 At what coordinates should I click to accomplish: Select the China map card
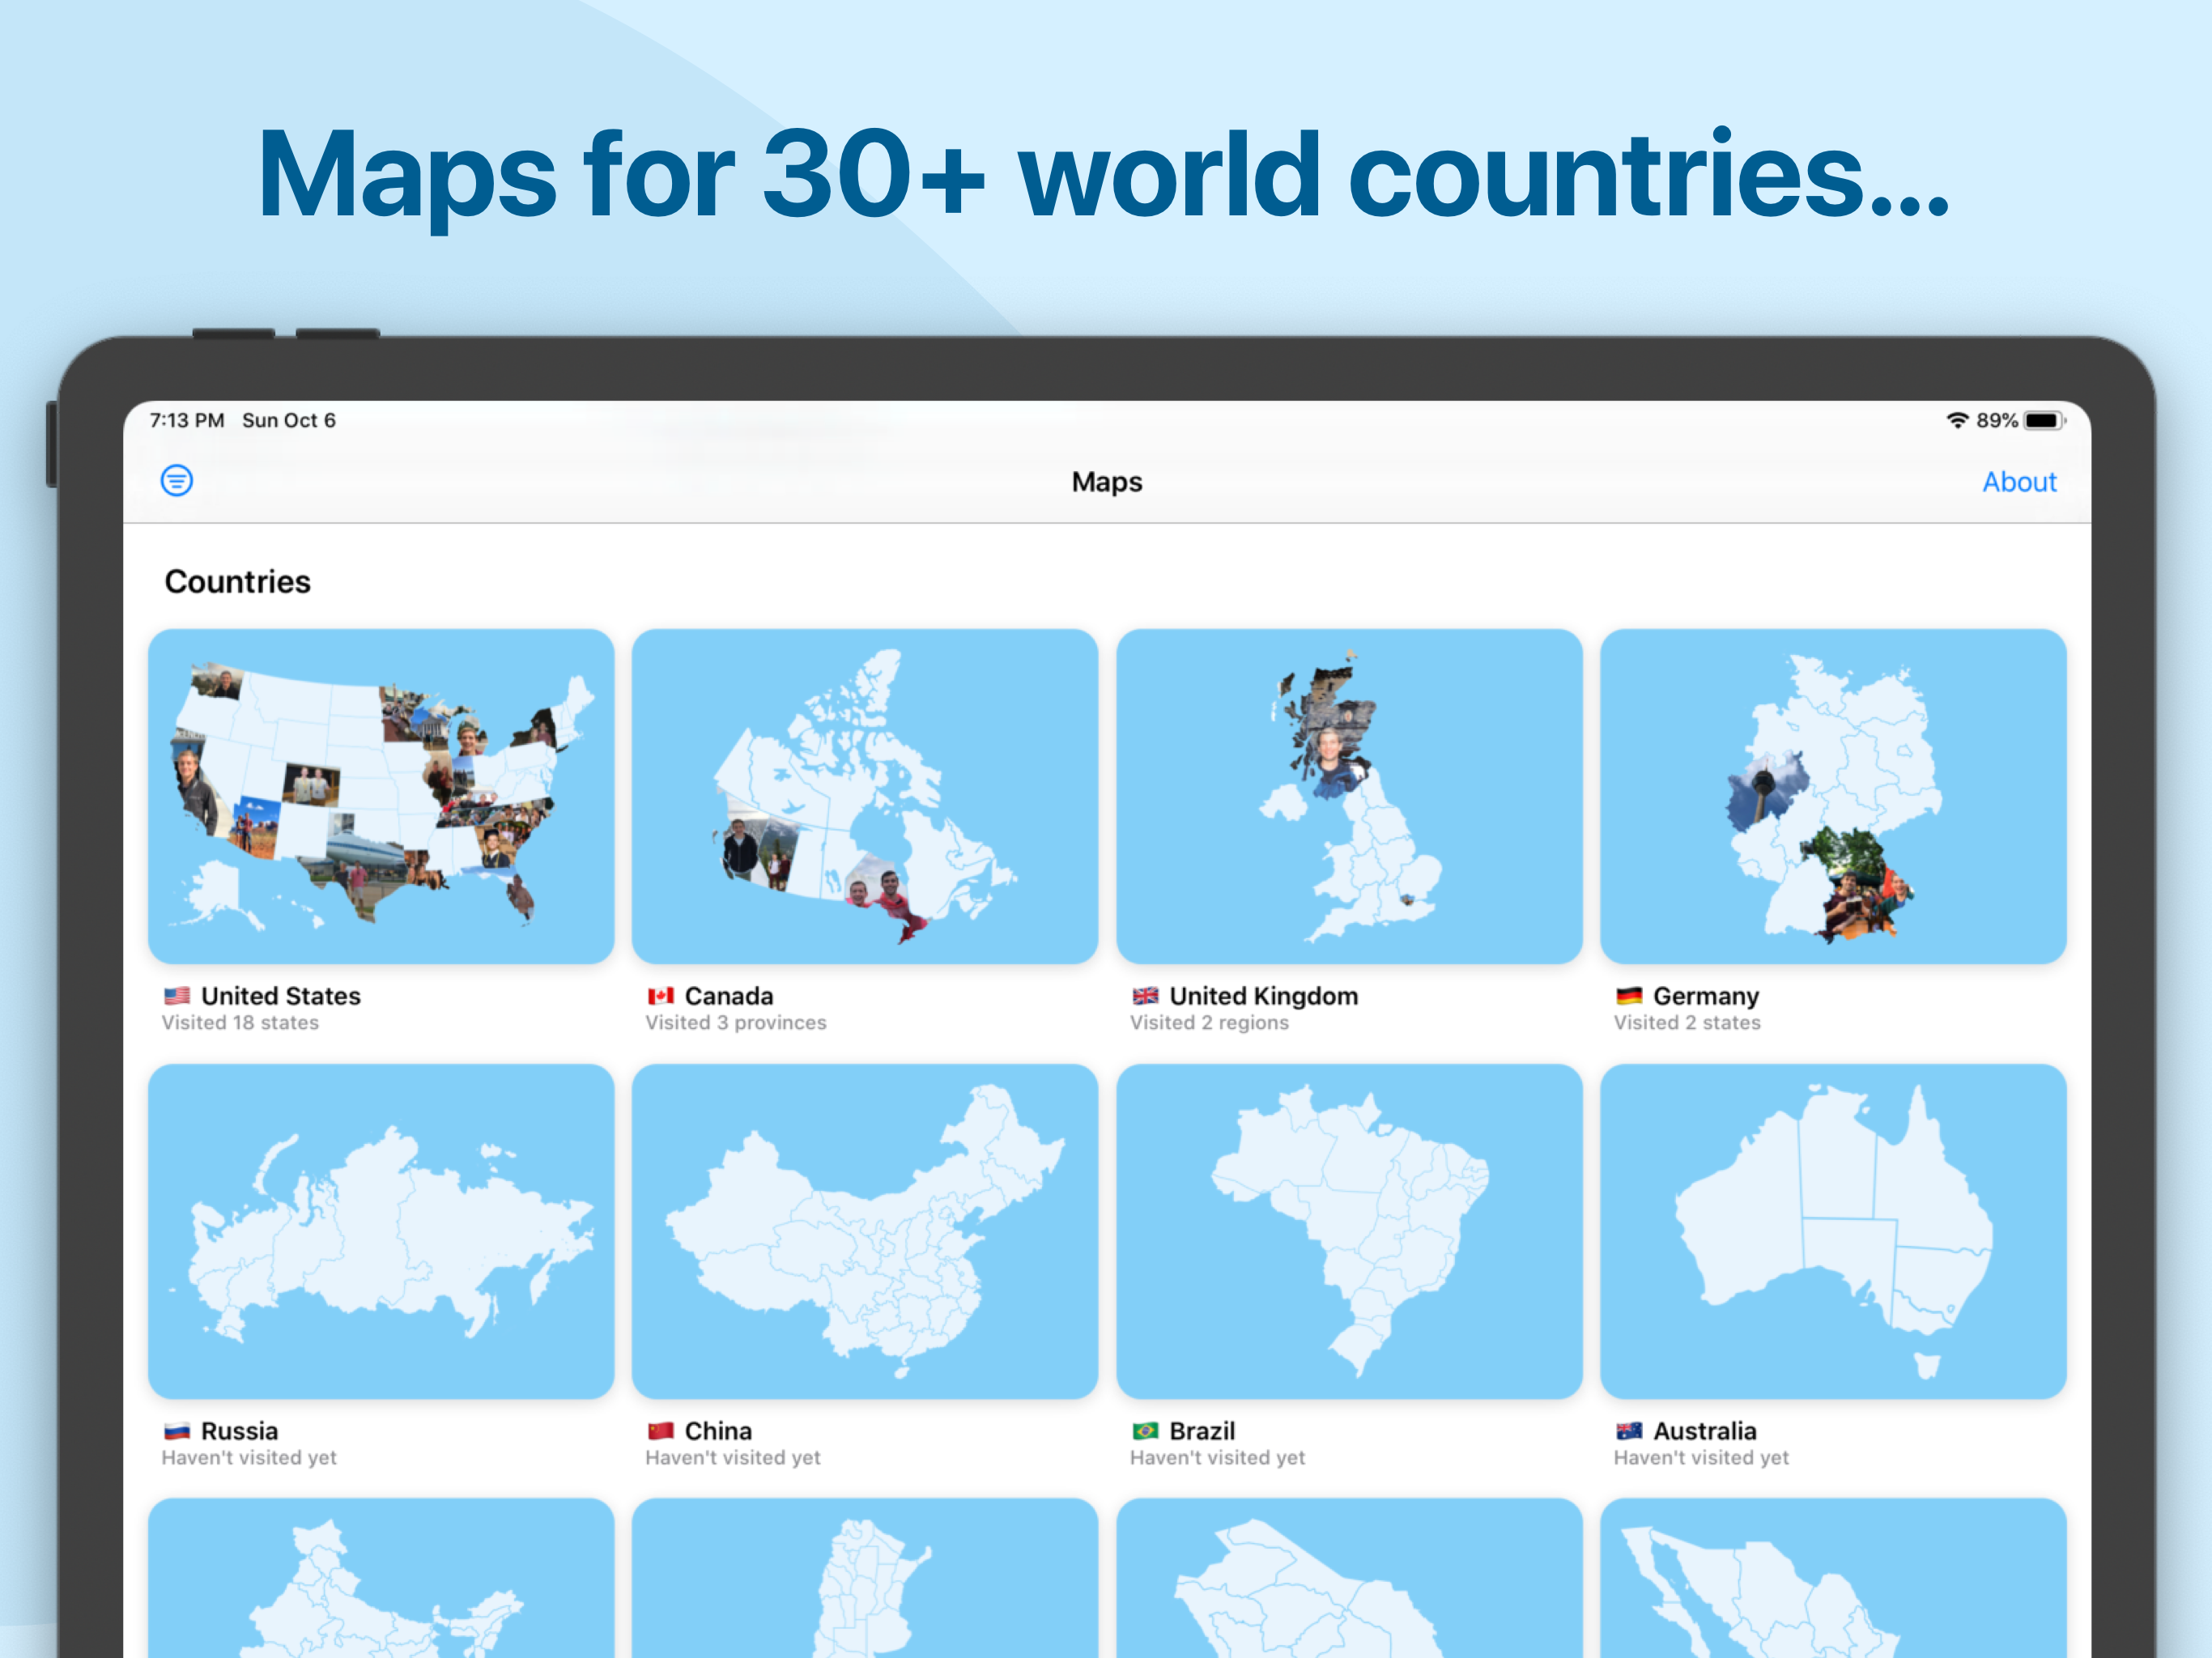pyautogui.click(x=865, y=1231)
